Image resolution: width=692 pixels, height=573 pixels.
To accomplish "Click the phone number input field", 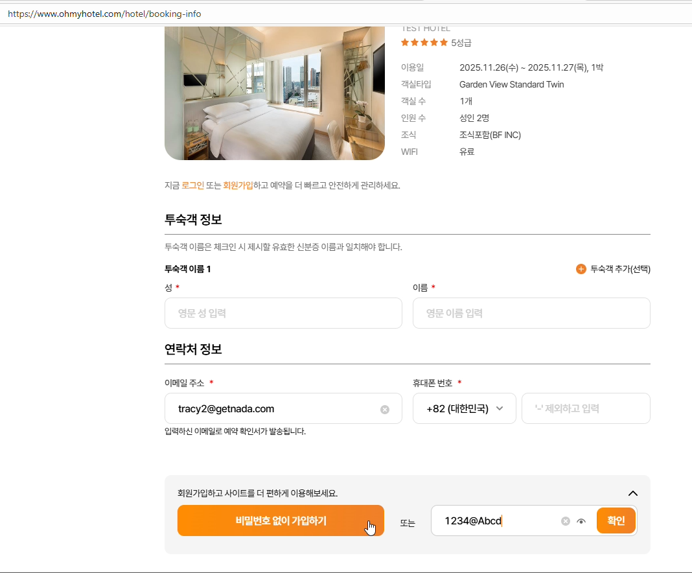I will tap(585, 408).
